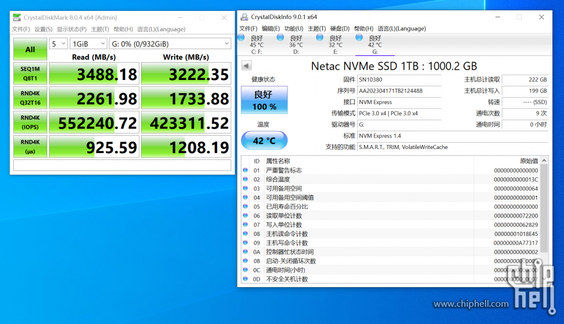This screenshot has width=564, height=324.
Task: Click the empty comment field in CrystalDiskMark
Action: (122, 165)
